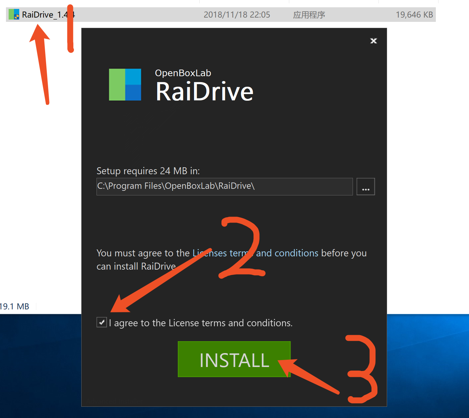Click the 19.1 MB status bar text
Viewport: 469px width, 418px height.
click(x=15, y=306)
